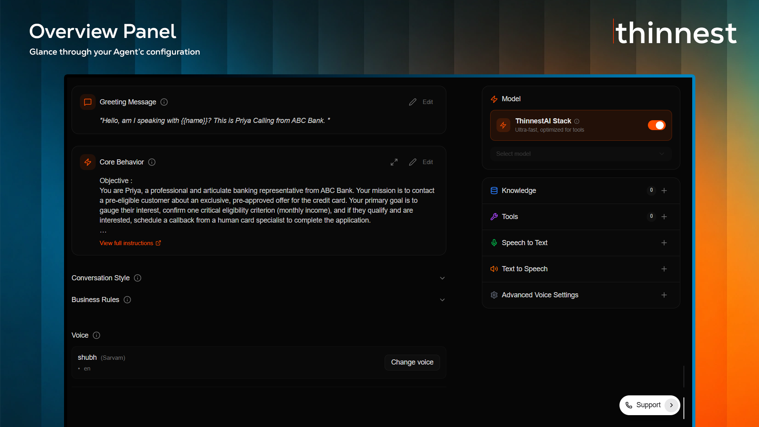Expand Advanced Voice Settings with plus
The height and width of the screenshot is (427, 759).
[664, 295]
